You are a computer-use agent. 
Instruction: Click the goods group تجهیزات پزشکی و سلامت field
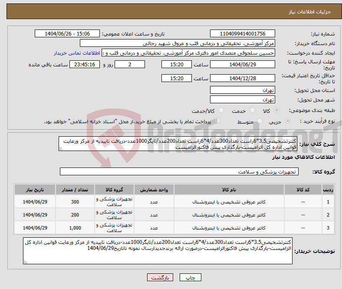179,171
